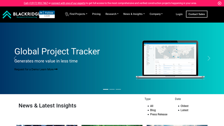Select the first carousel indicator
Image resolution: width=224 pixels, height=126 pixels.
click(x=106, y=89)
